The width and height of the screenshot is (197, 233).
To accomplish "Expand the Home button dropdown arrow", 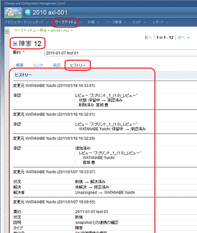I will pos(19,13).
